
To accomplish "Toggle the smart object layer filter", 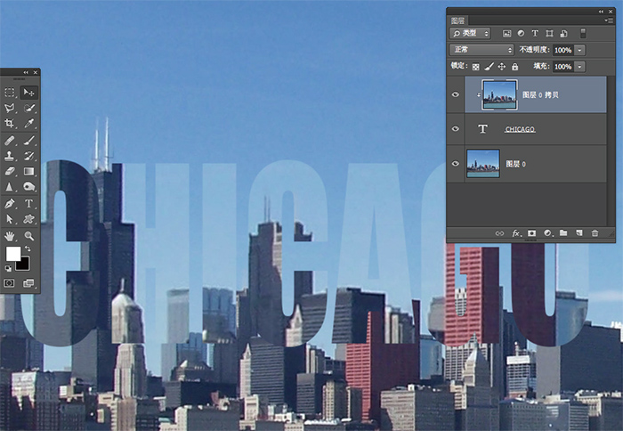I will click(x=563, y=34).
